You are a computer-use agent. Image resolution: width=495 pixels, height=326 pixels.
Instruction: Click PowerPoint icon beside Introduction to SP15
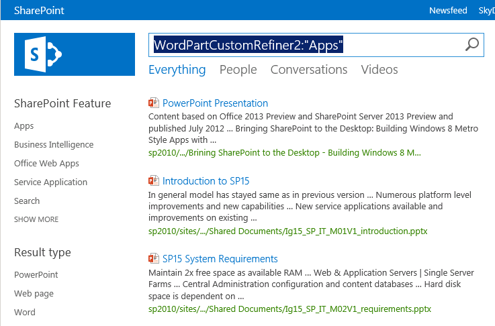click(x=154, y=180)
